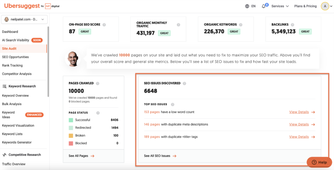334x170 pixels.
Task: Click the arrow beside duplicate title tags details
Action: pyautogui.click(x=313, y=137)
